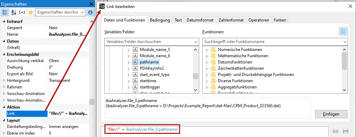
Task: Expand the Ebene im Index property
Action: point(3,133)
